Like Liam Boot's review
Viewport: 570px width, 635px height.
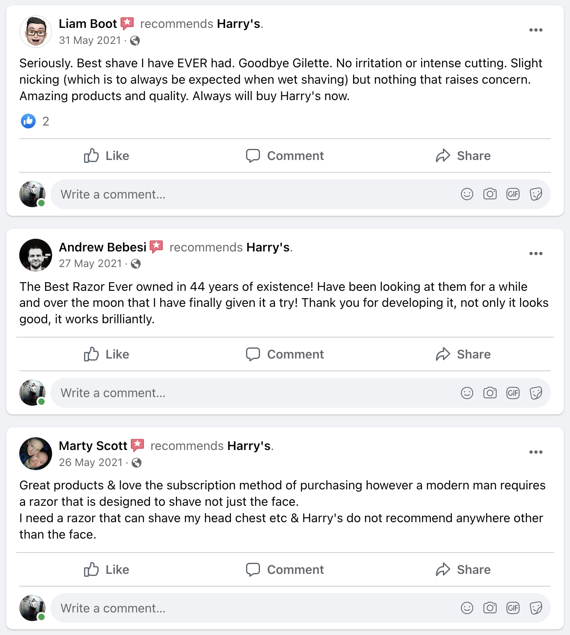point(106,156)
